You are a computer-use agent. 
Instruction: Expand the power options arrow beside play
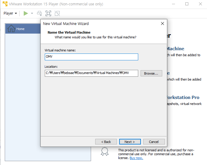tap(32, 13)
